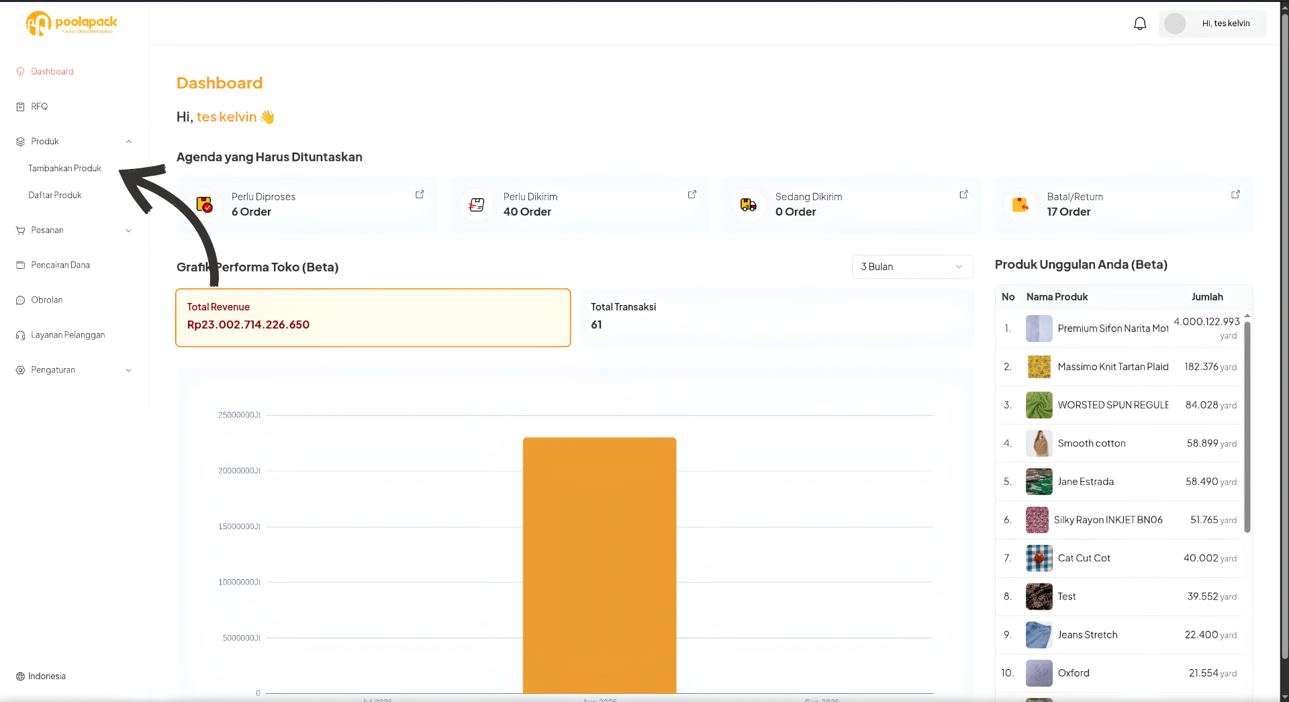Click the Pengaturan gear icon
Screen dimensions: 1289x702
pos(20,370)
